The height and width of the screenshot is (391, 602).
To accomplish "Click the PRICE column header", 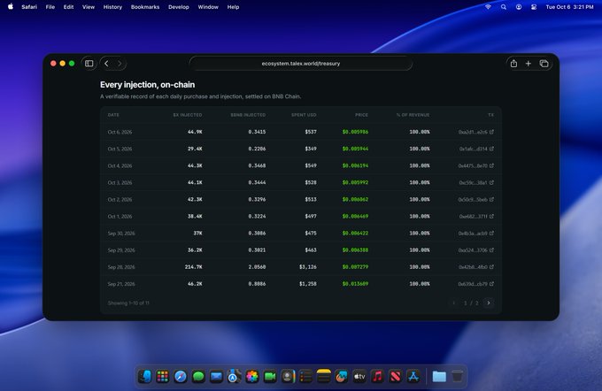I will [x=361, y=115].
